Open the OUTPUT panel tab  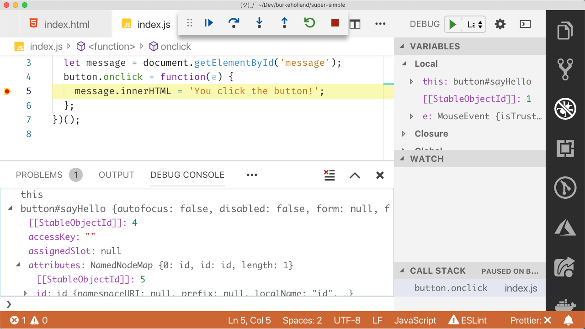coord(117,175)
